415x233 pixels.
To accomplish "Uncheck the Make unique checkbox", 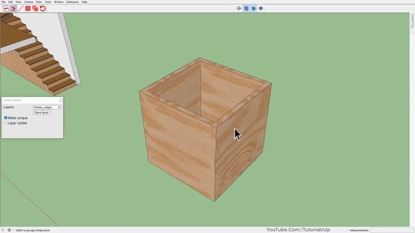I will point(6,118).
